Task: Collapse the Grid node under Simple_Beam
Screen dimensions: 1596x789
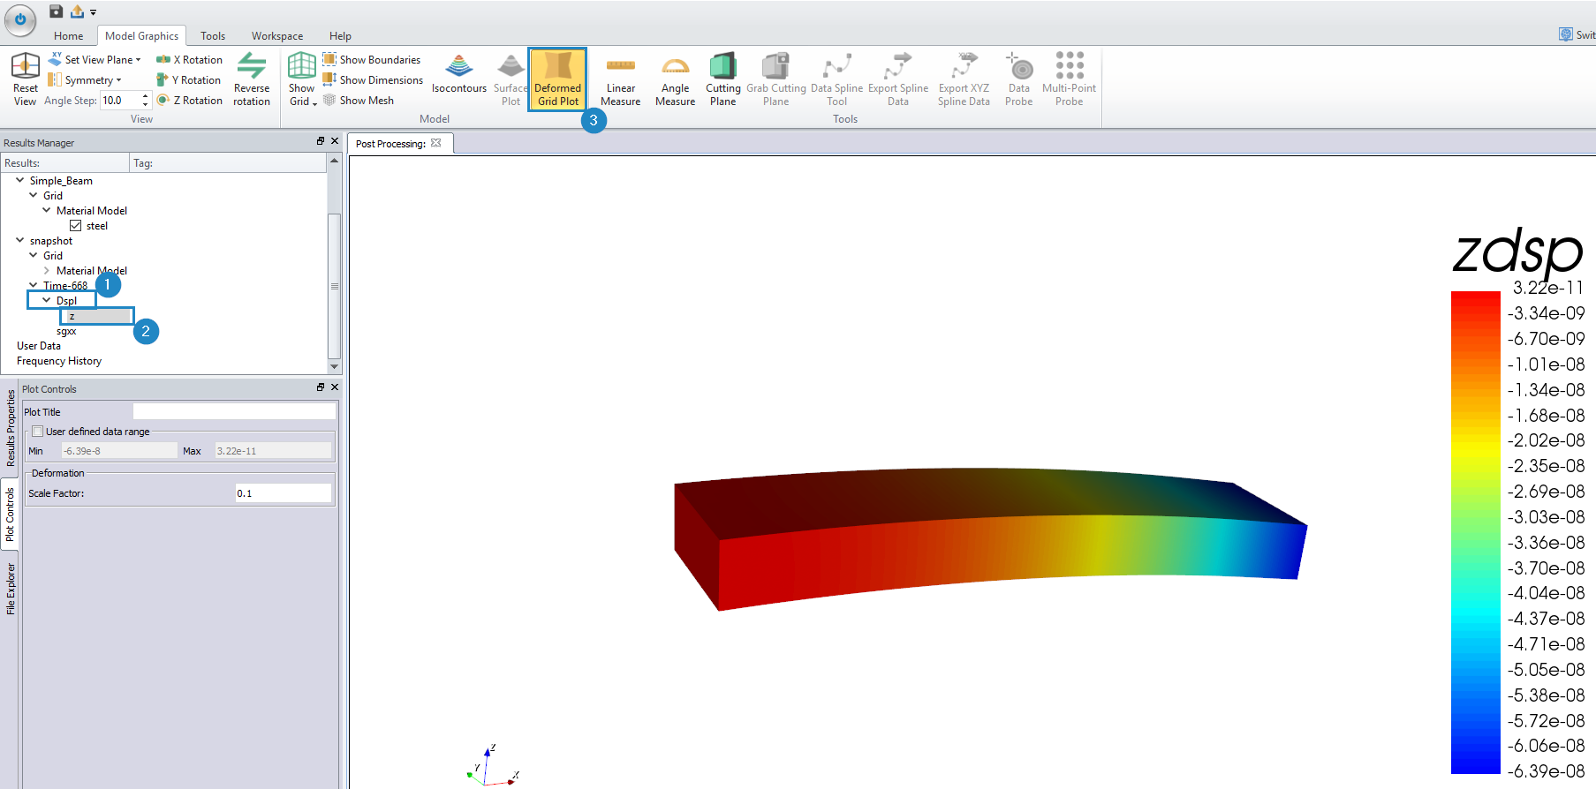Action: pos(34,195)
